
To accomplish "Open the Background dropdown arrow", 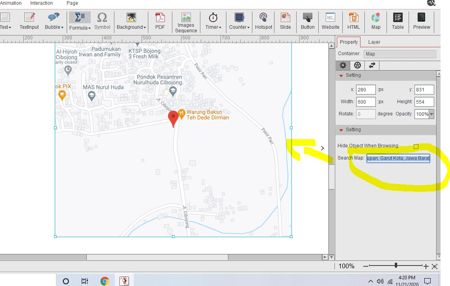I will tap(145, 28).
